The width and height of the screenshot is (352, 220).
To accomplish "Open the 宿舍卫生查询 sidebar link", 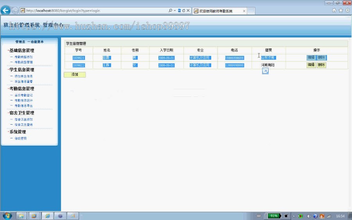I will coord(23,125).
